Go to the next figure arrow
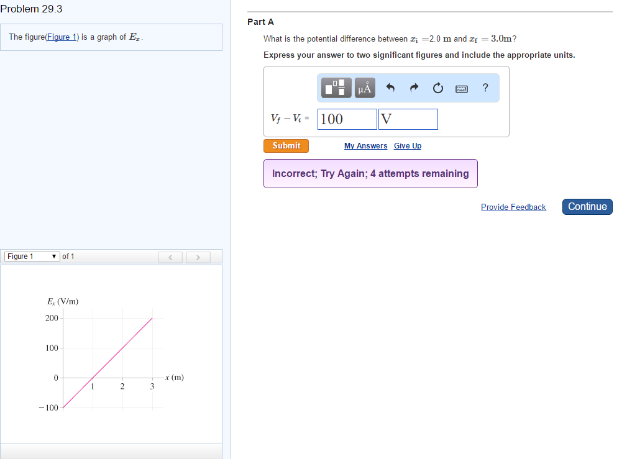The height and width of the screenshot is (459, 627). [198, 257]
